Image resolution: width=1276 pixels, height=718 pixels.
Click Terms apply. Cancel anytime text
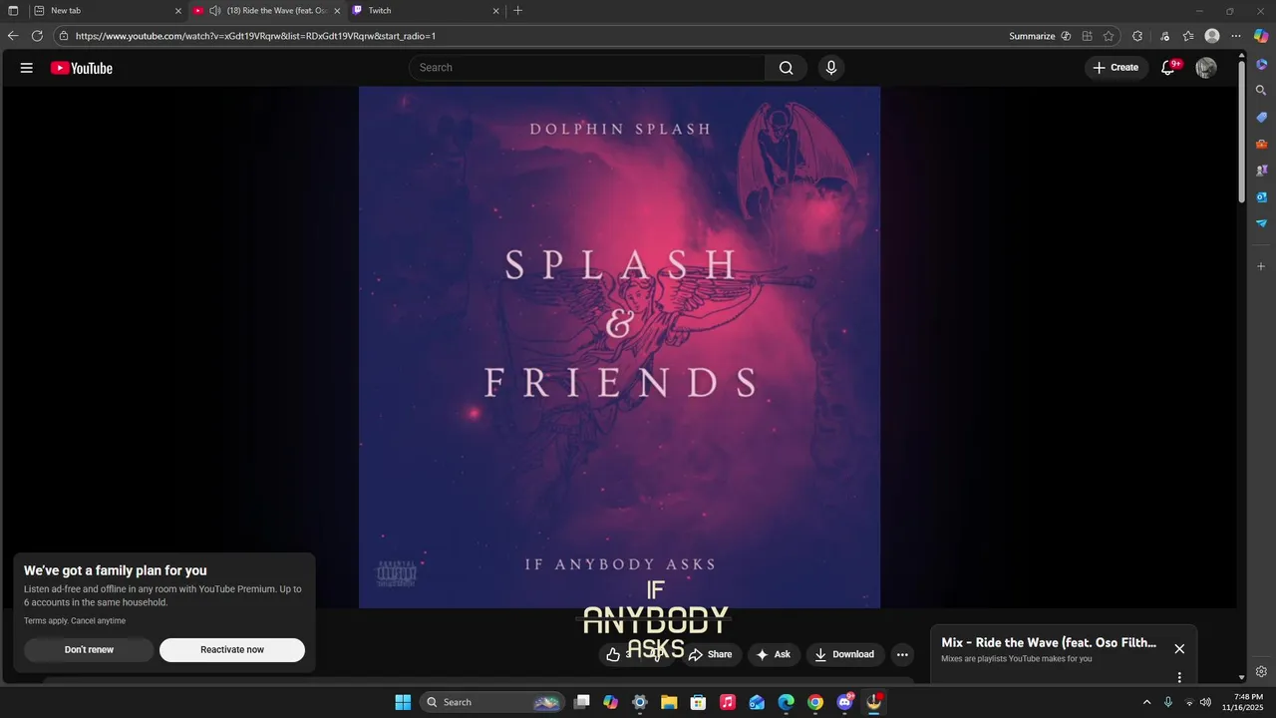(x=75, y=621)
